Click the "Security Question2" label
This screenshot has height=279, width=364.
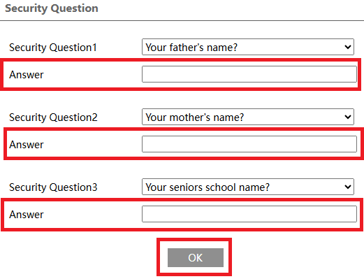coord(53,117)
